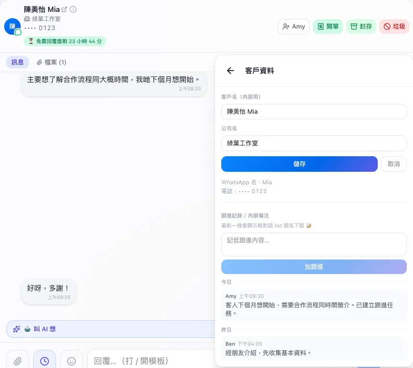Screen dimensions: 413x368
Task: Mark conversation as 垃圾 spam
Action: [394, 26]
